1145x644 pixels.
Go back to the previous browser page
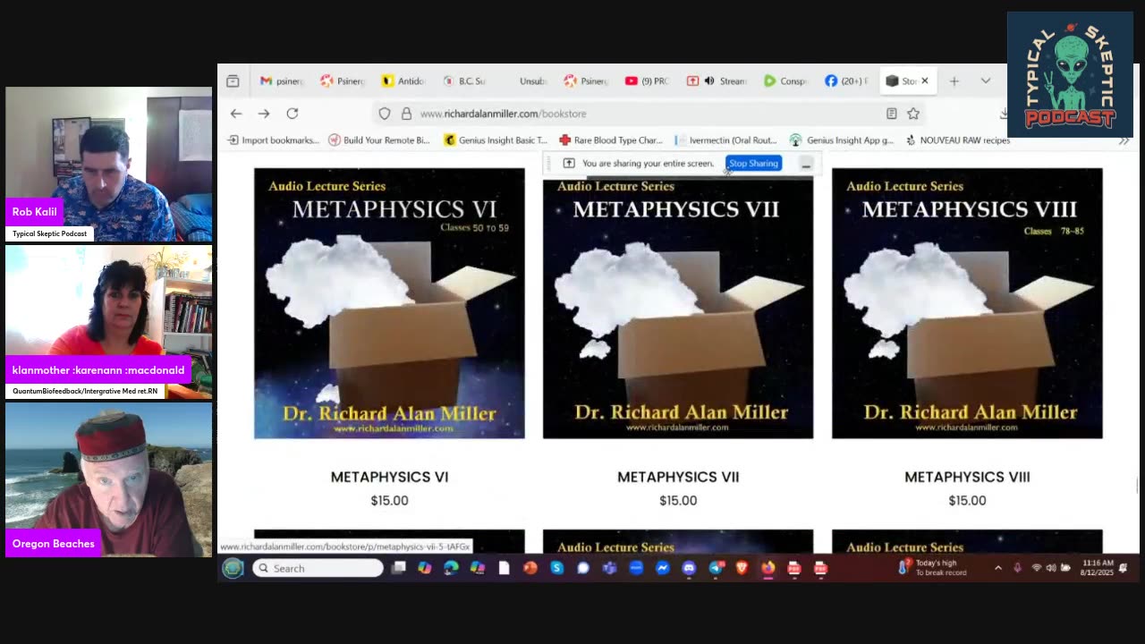(236, 114)
